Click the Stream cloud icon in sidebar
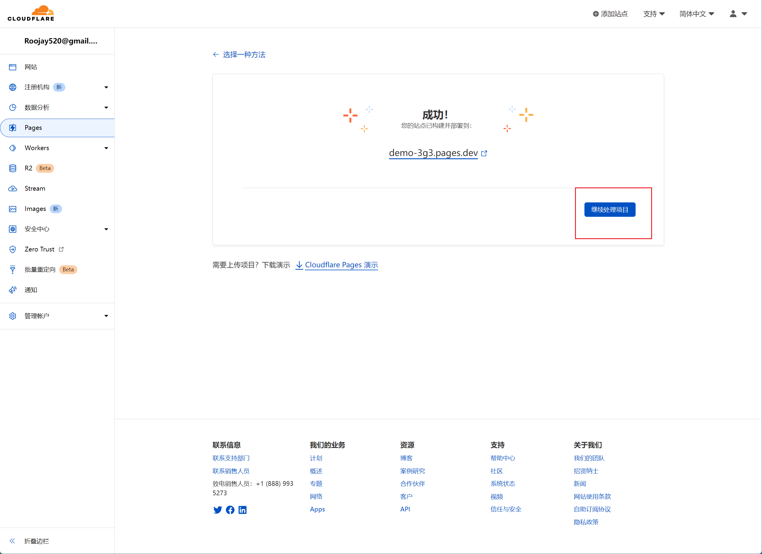 pyautogui.click(x=13, y=188)
